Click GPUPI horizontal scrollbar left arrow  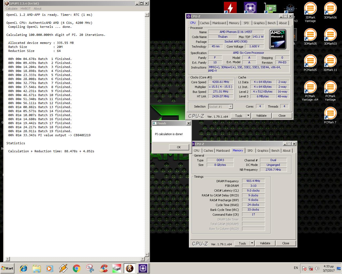tap(7, 259)
